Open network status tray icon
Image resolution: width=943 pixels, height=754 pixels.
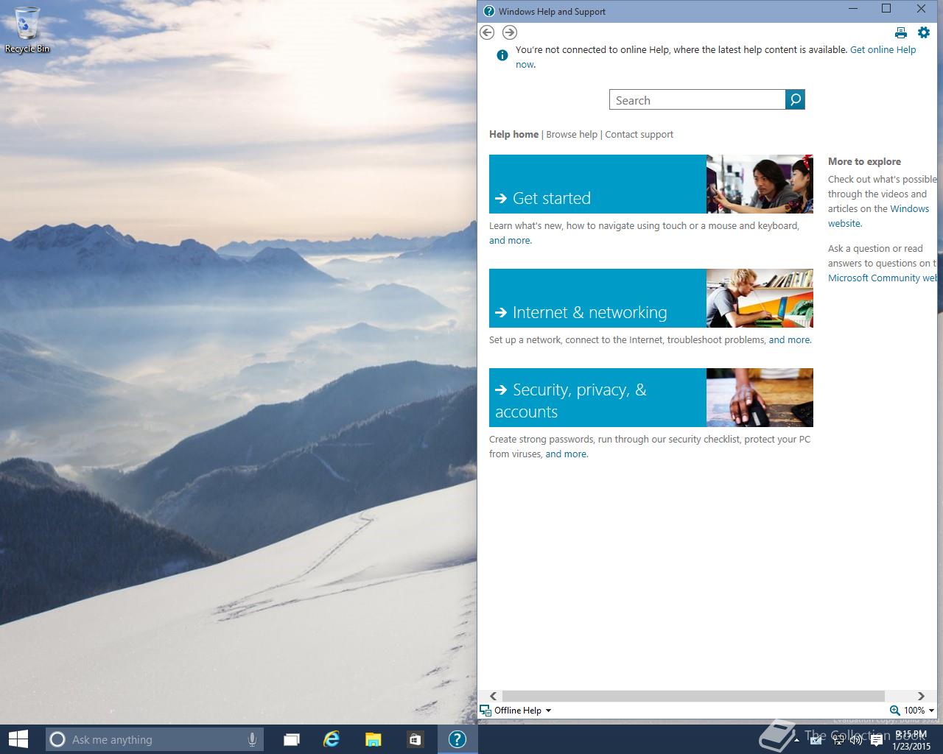click(838, 740)
